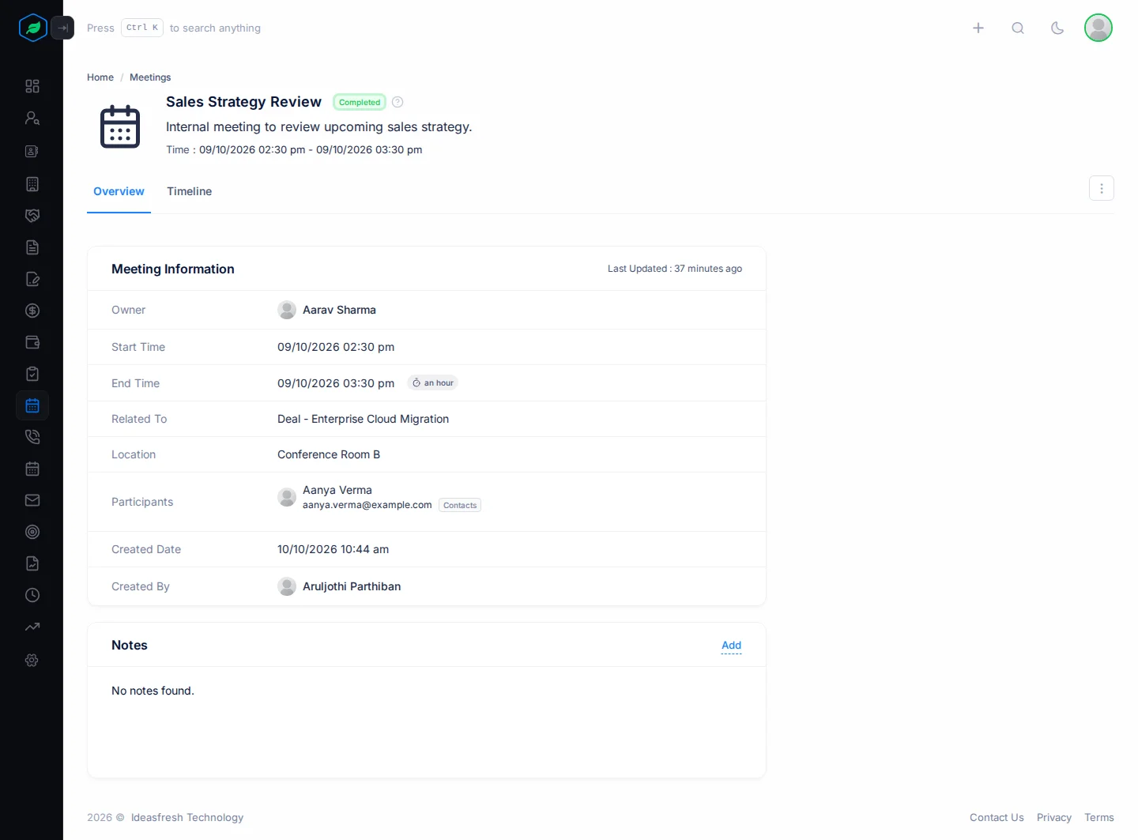
Task: Open related deal Enterprise Cloud Migration
Action: (363, 419)
